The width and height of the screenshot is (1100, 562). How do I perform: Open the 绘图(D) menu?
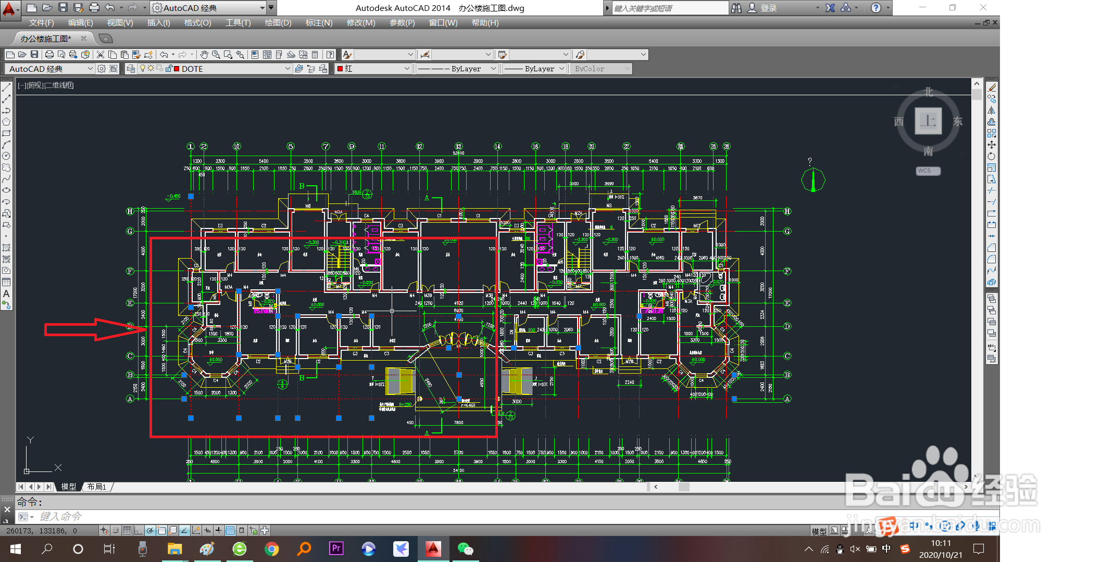[278, 23]
